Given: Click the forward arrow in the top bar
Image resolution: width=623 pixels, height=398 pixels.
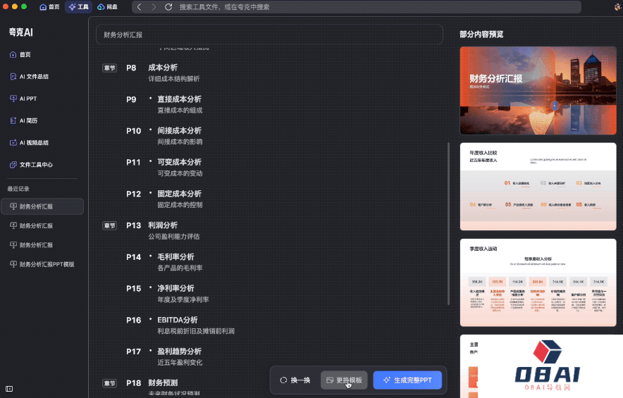Looking at the screenshot, I should 154,6.
